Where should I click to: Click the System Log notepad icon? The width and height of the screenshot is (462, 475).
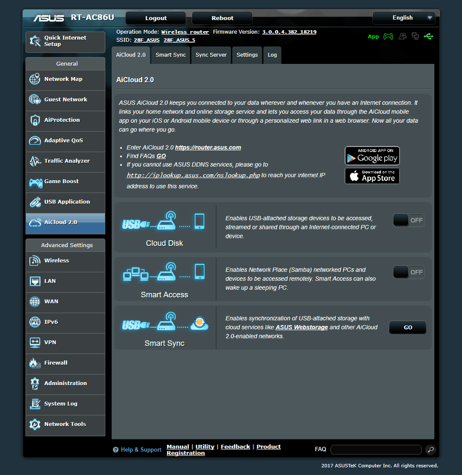[35, 404]
